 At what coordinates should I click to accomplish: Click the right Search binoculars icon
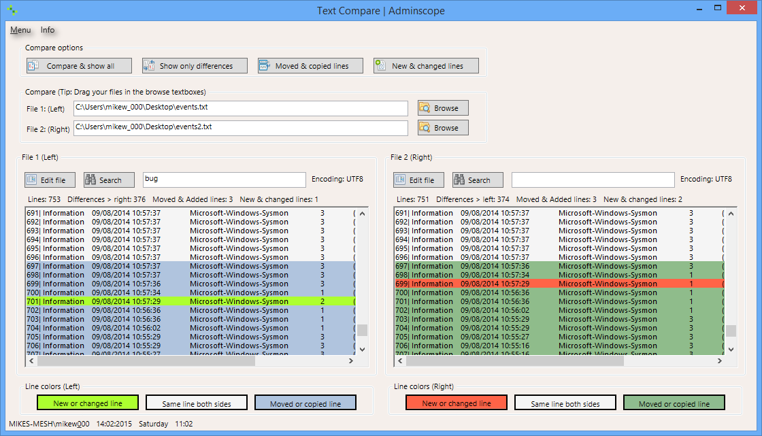459,180
